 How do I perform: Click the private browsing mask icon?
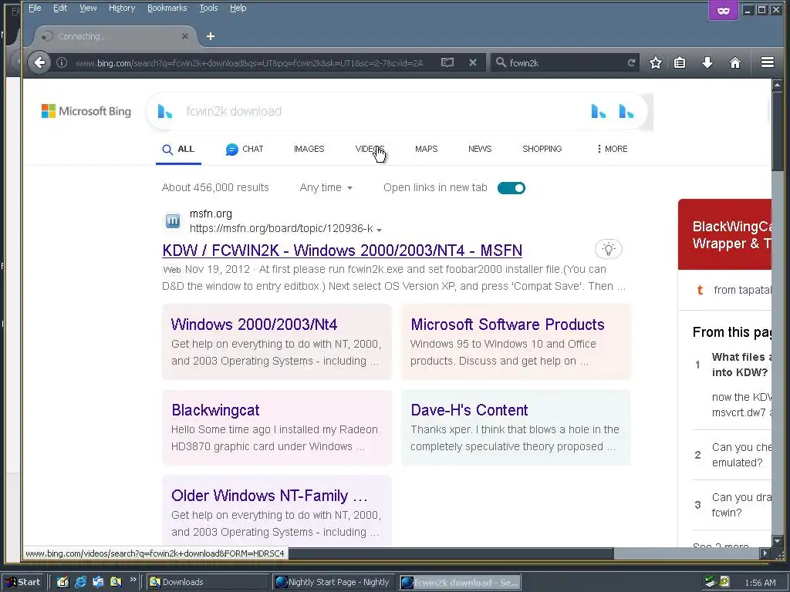724,11
